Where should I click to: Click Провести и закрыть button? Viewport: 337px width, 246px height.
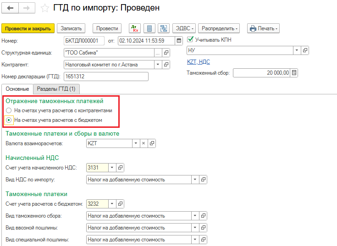pyautogui.click(x=28, y=28)
